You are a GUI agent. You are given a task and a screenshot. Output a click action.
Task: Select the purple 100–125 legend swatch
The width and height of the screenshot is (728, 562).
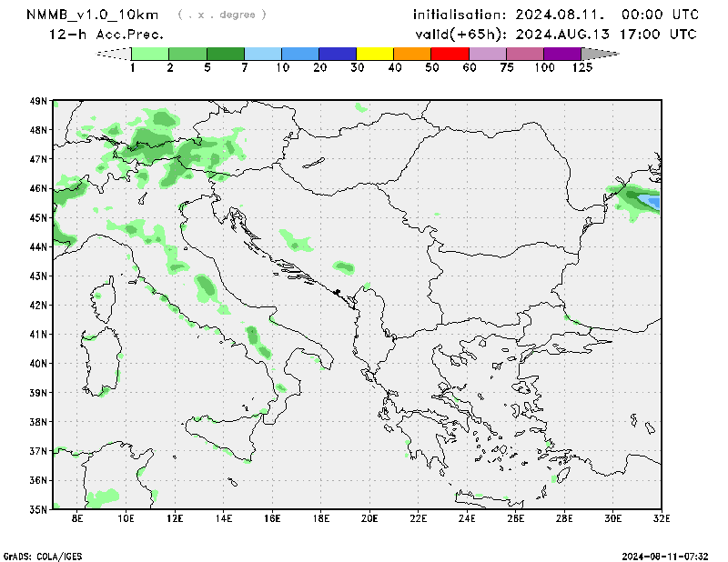click(x=562, y=54)
